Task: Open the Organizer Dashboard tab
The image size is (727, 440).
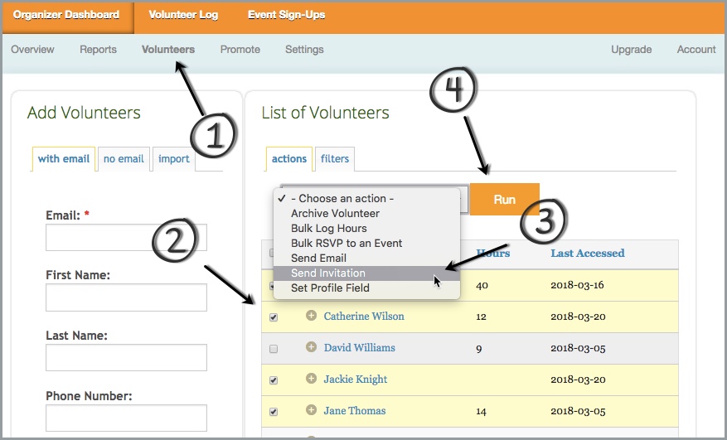Action: coord(66,15)
